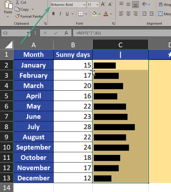Click the Insert Function fx icon
This screenshot has width=171, height=192.
pyautogui.click(x=66, y=33)
